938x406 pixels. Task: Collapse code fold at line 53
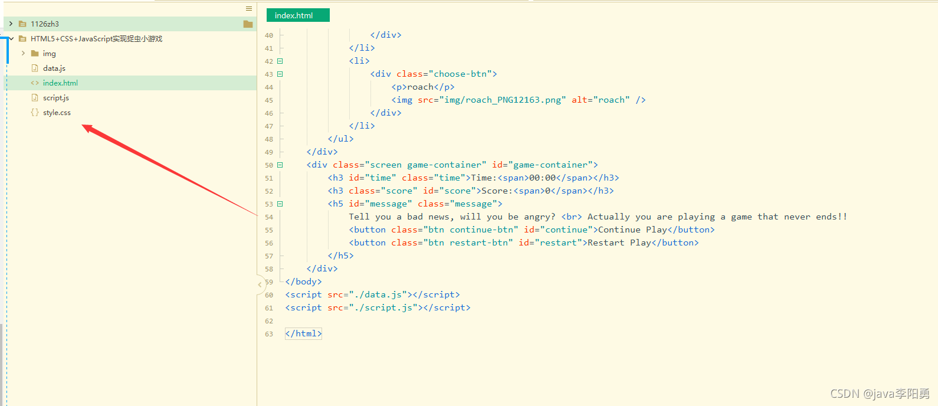point(280,204)
